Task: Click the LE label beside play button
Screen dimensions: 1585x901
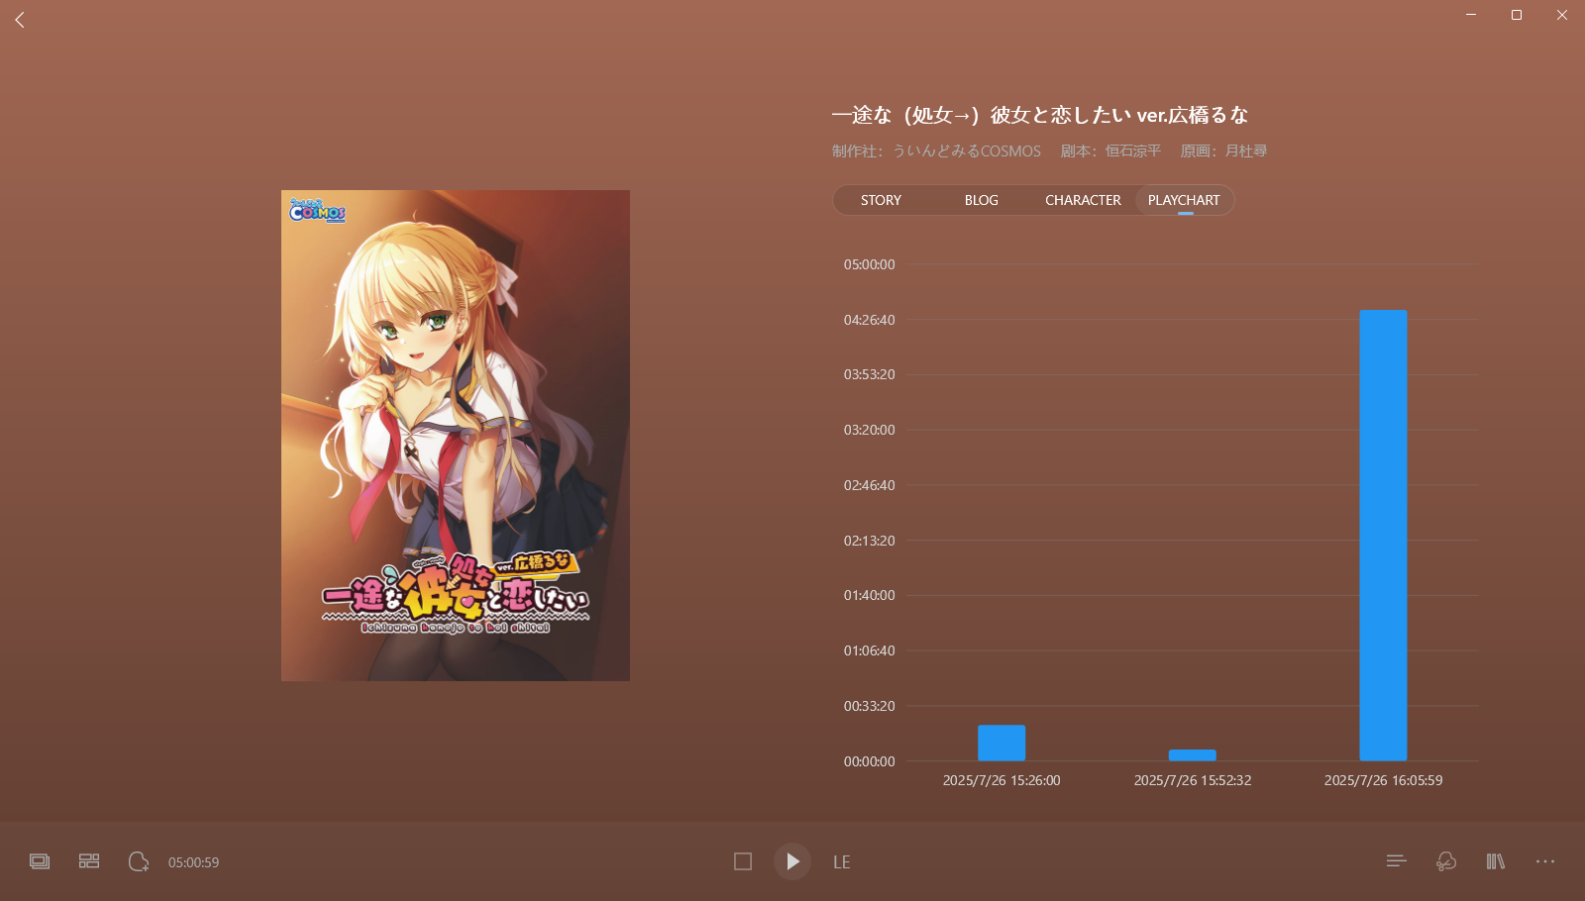Action: pyautogui.click(x=841, y=862)
